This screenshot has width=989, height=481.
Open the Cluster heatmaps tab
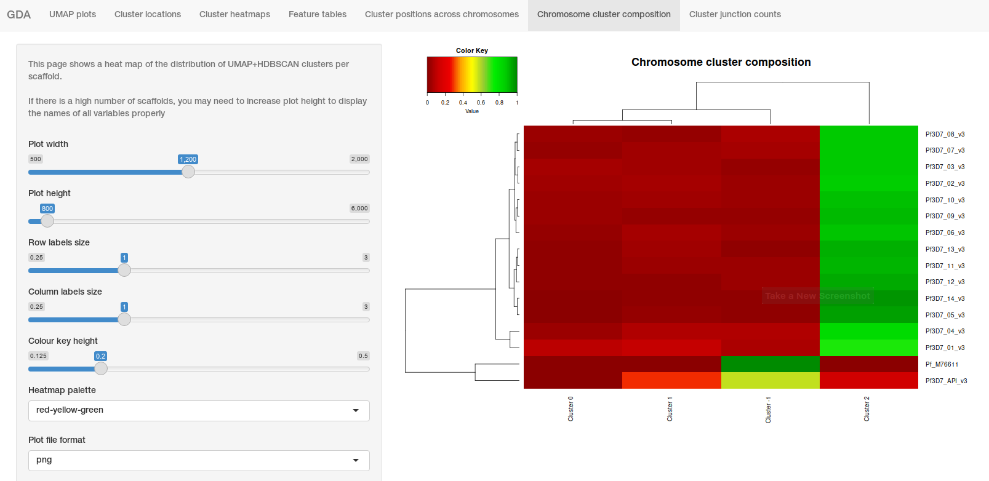coord(234,14)
